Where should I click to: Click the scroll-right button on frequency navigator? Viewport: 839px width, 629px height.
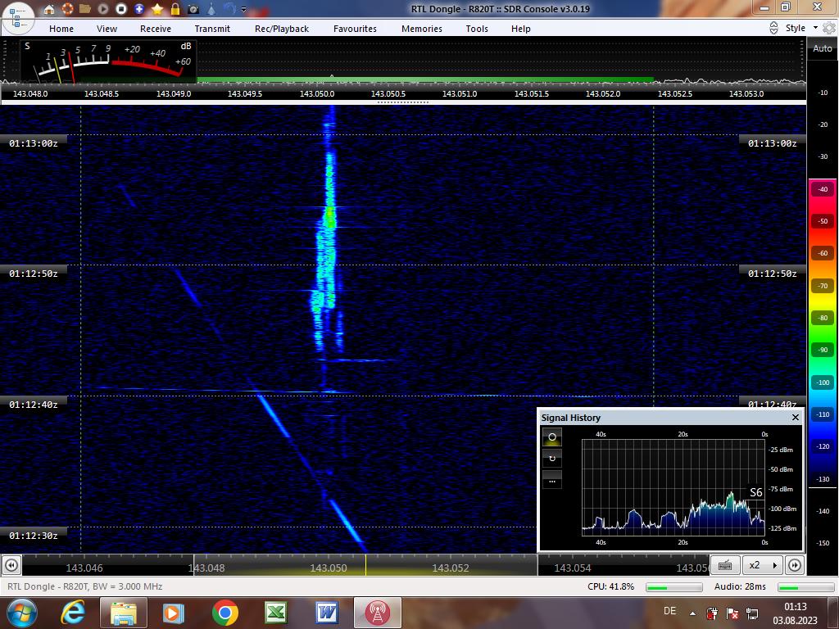(795, 565)
